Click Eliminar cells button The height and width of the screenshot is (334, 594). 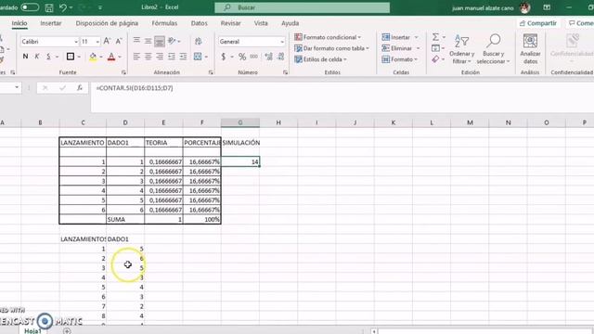coord(397,48)
